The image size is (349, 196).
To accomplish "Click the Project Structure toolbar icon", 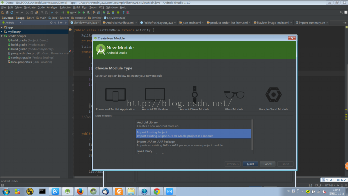I will tap(99, 13).
